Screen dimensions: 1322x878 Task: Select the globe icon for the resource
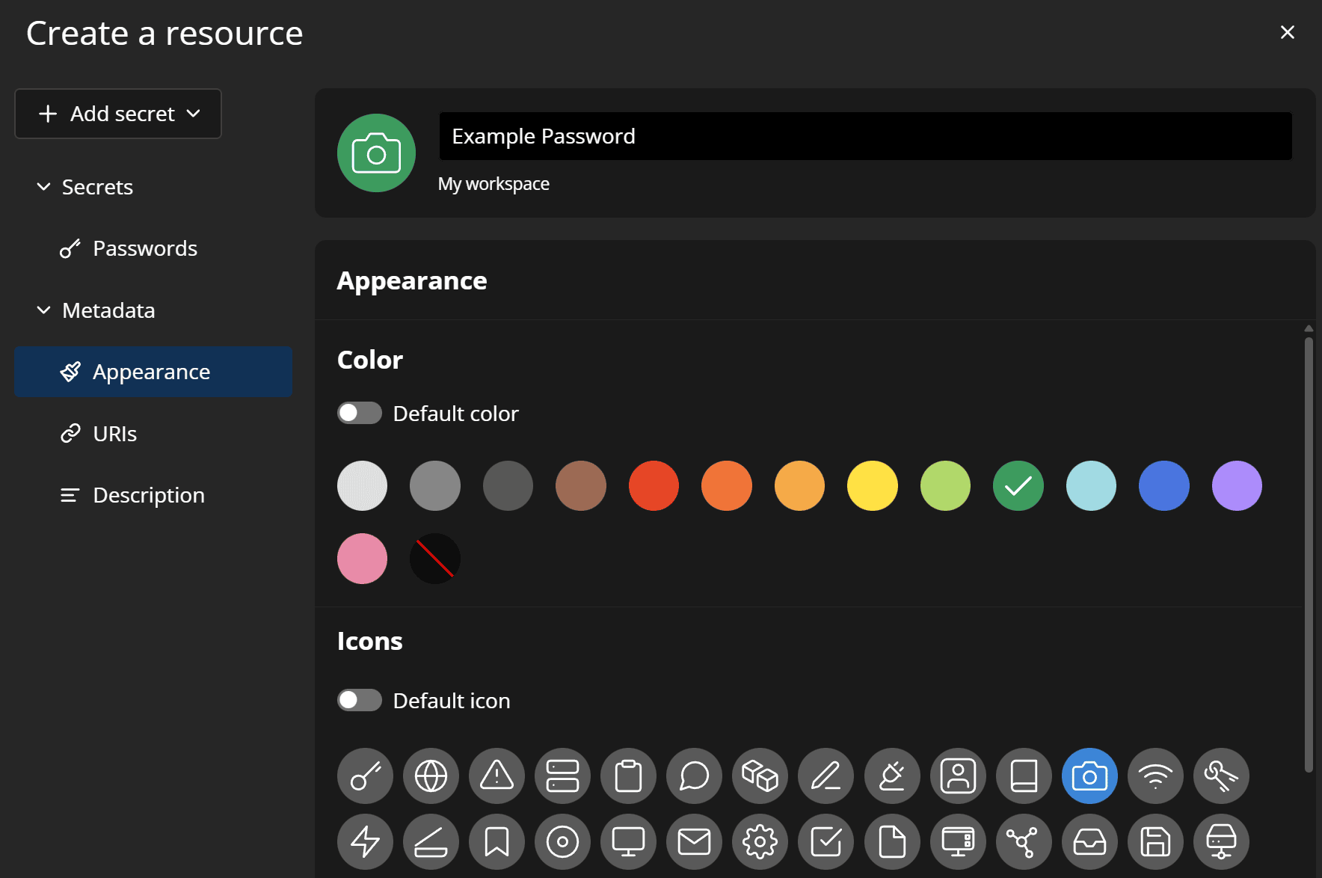(x=431, y=776)
